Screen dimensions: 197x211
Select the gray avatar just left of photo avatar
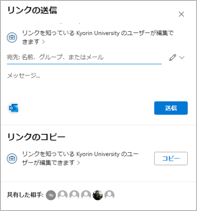86,195
